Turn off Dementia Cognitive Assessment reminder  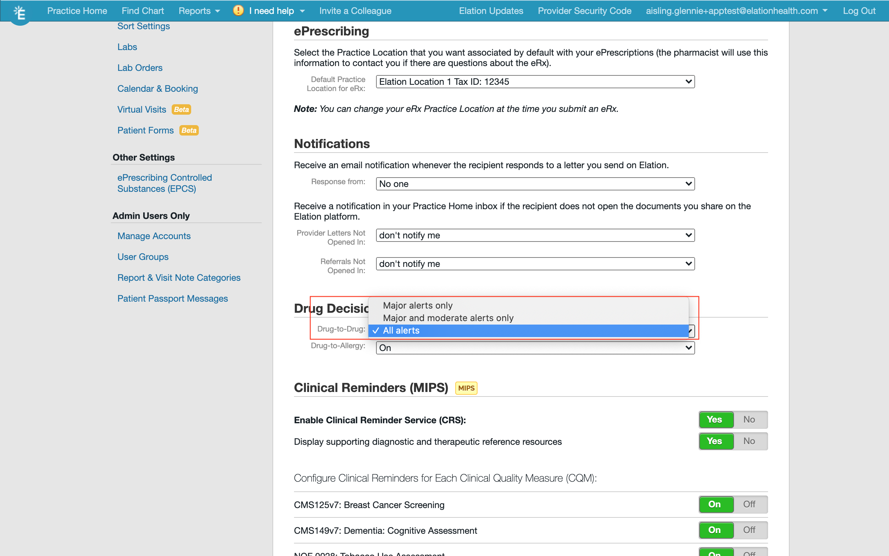[x=749, y=530]
